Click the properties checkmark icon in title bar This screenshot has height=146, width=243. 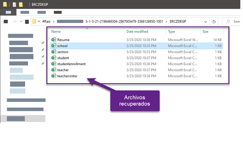tap(14, 5)
